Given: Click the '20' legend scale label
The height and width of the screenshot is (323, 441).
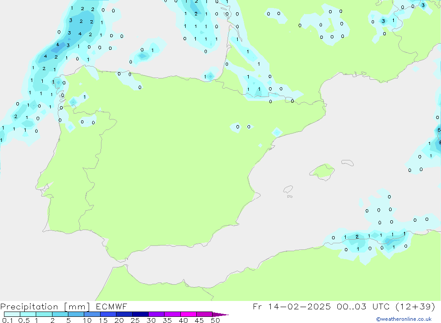Looking at the screenshot, I should click(119, 320).
